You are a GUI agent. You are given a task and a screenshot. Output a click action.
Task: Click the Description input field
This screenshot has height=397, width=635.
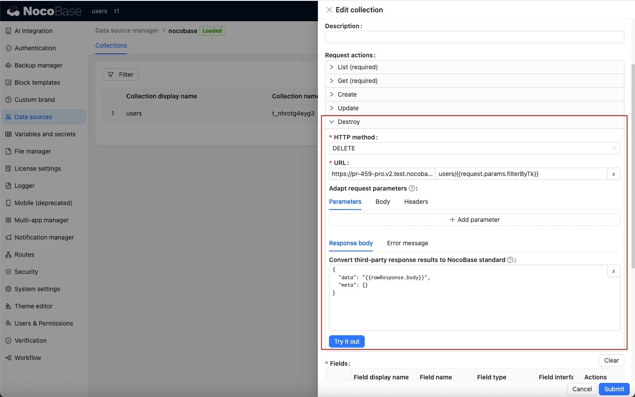(474, 37)
